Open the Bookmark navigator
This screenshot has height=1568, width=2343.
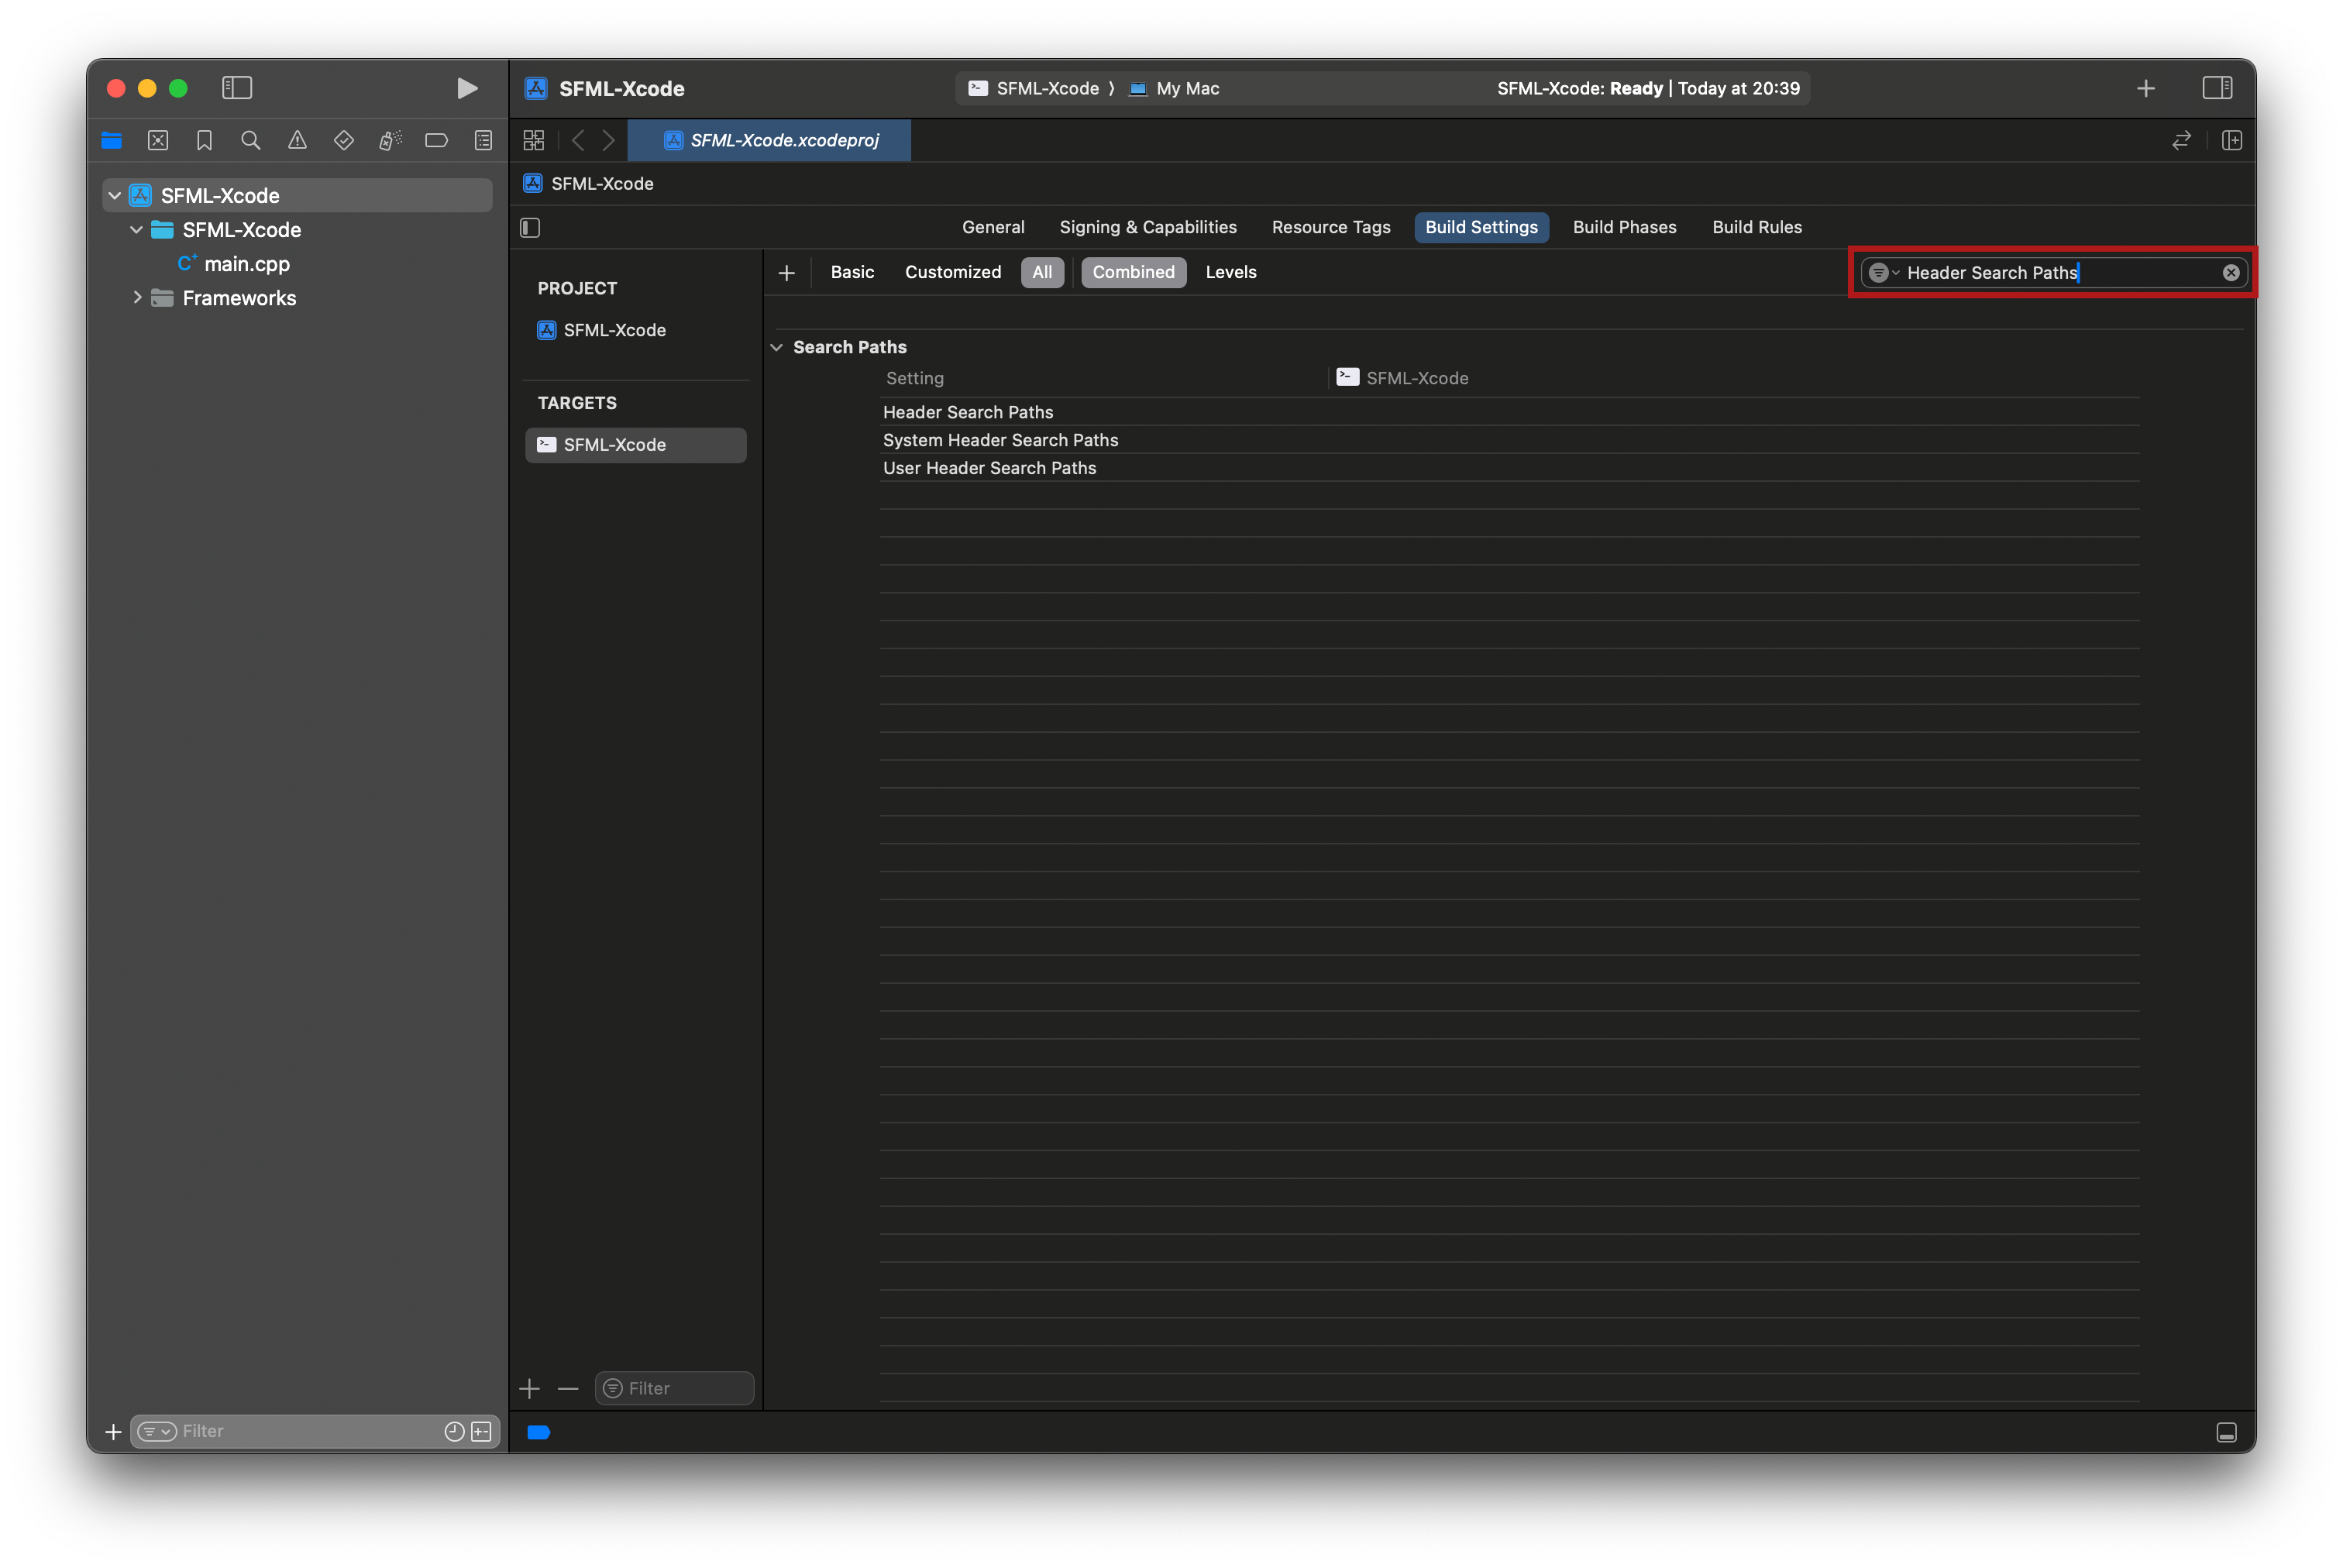point(204,141)
